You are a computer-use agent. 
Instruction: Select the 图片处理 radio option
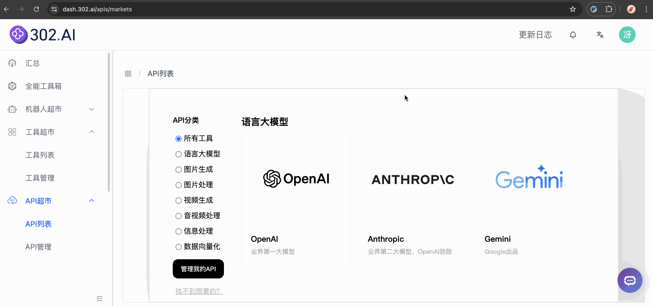pyautogui.click(x=178, y=185)
